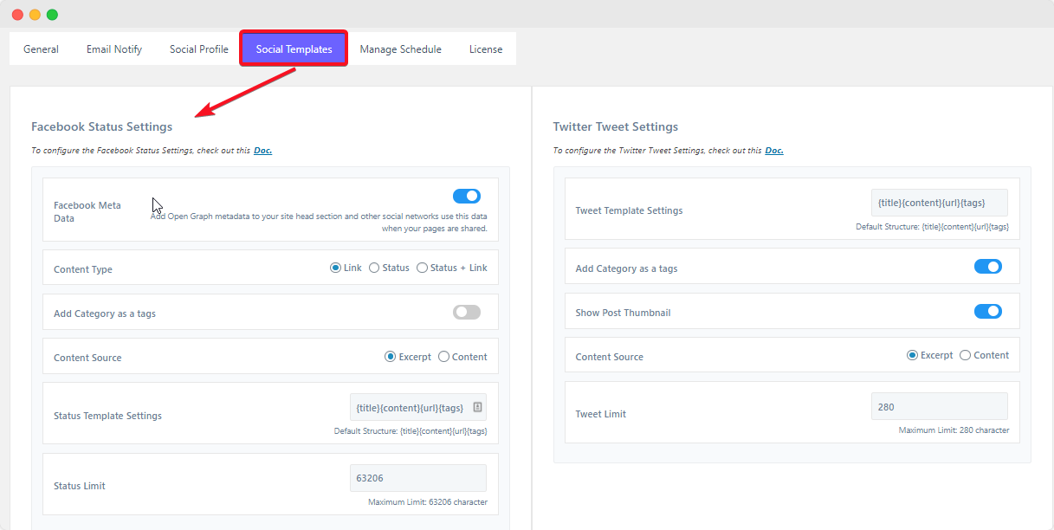Select the Link content type radio

pyautogui.click(x=335, y=268)
